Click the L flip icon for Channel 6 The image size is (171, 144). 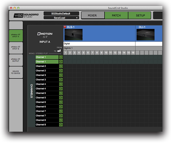coord(61,102)
